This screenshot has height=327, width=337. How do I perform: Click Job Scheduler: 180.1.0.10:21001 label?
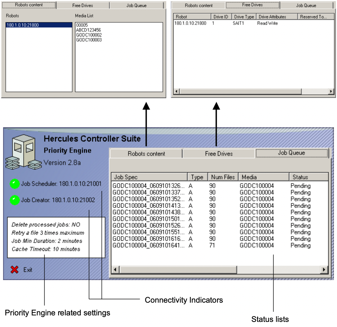coord(61,184)
